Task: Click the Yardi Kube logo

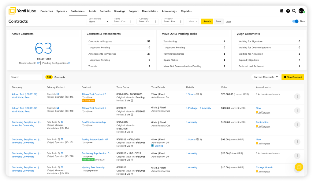Action: 22,11
